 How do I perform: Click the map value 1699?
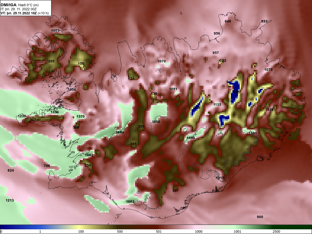click(120, 133)
